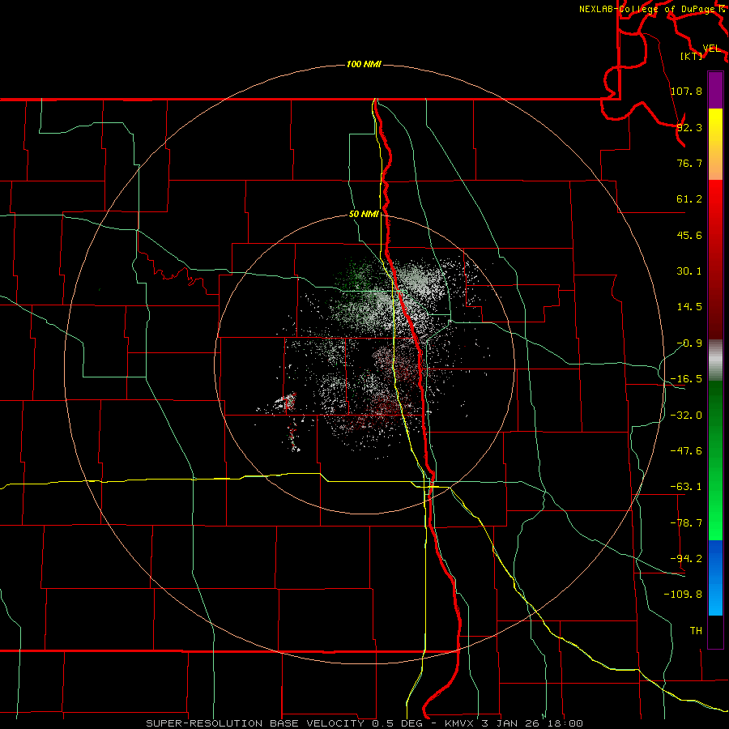
Task: Select the -63.1 velocity scale value
Action: [686, 487]
